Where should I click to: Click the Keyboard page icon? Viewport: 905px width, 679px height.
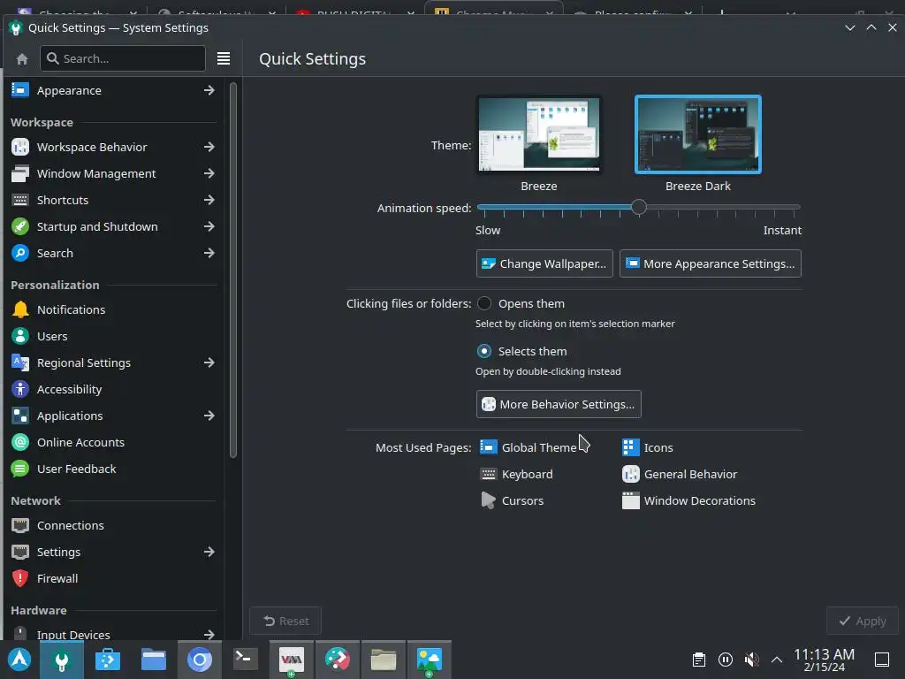[488, 474]
